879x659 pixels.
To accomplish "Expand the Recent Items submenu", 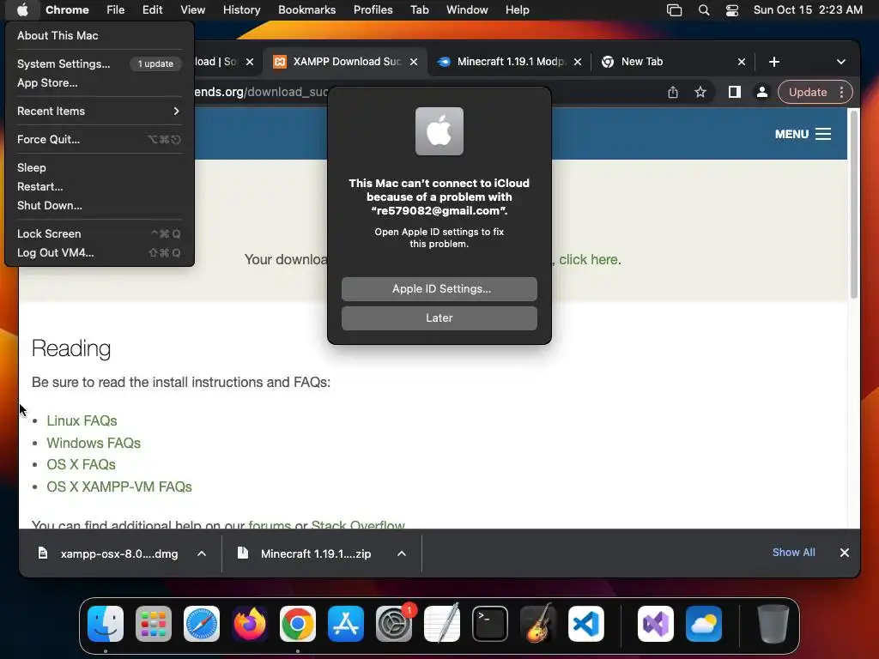I will point(99,111).
